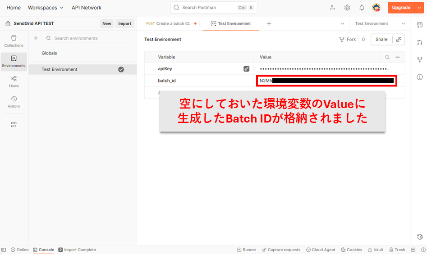Image resolution: width=427 pixels, height=254 pixels.
Task: Open the forks icon on right sidebar
Action: click(420, 60)
